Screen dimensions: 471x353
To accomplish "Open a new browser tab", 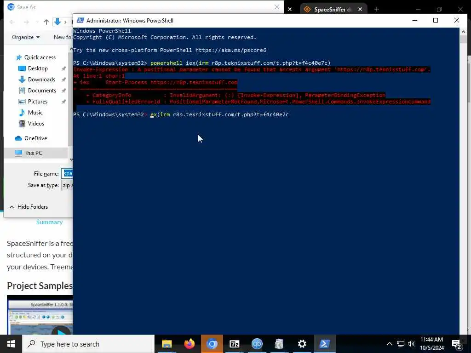I will (377, 9).
